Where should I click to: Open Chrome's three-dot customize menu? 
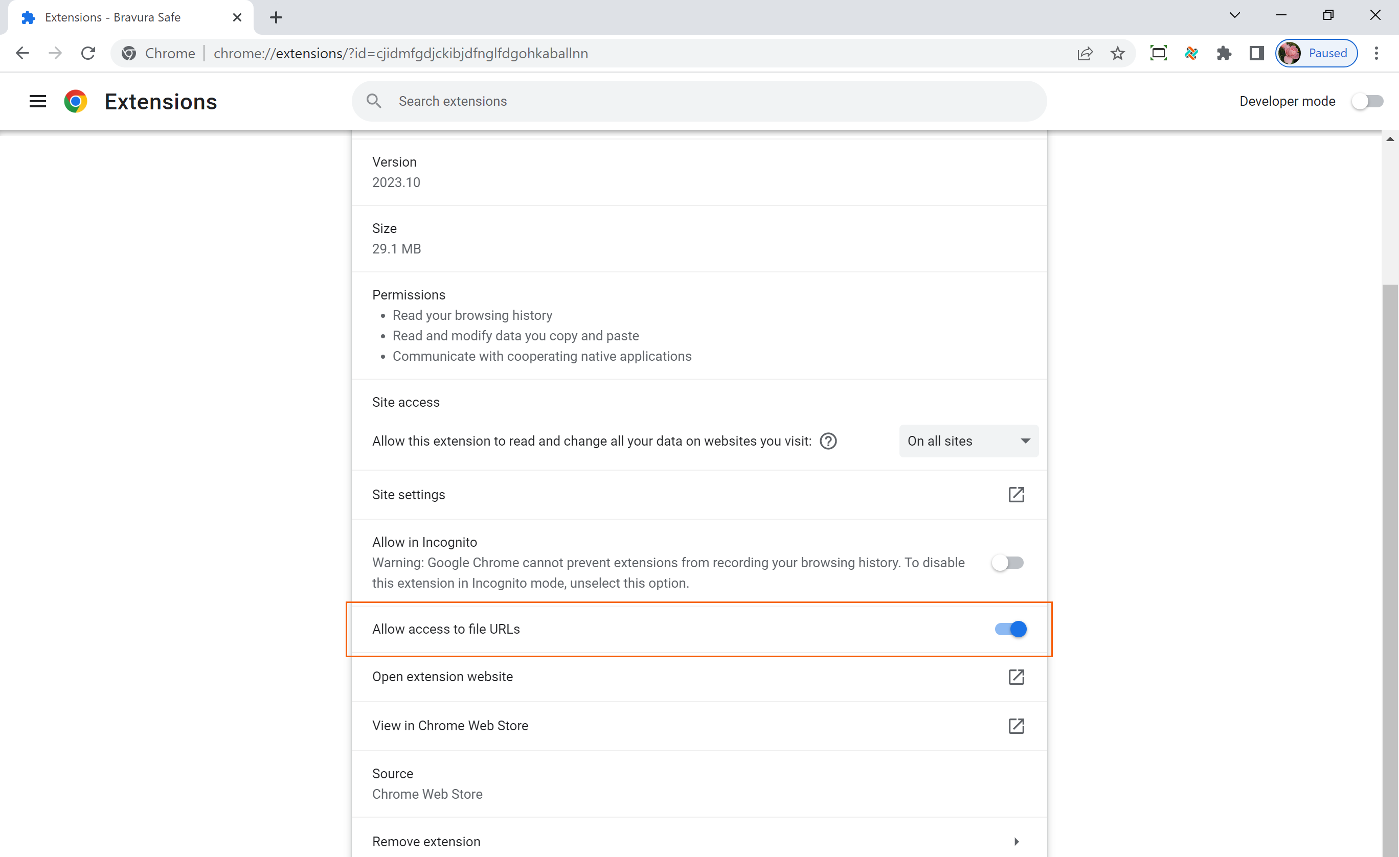pyautogui.click(x=1377, y=53)
